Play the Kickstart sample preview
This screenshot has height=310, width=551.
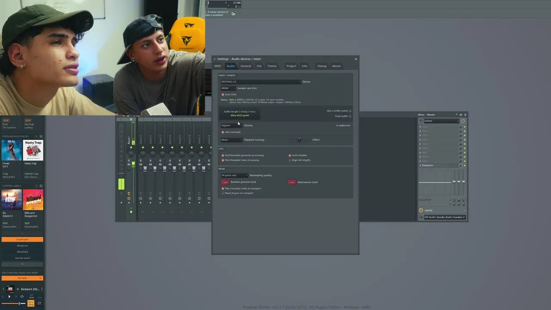click(x=9, y=297)
